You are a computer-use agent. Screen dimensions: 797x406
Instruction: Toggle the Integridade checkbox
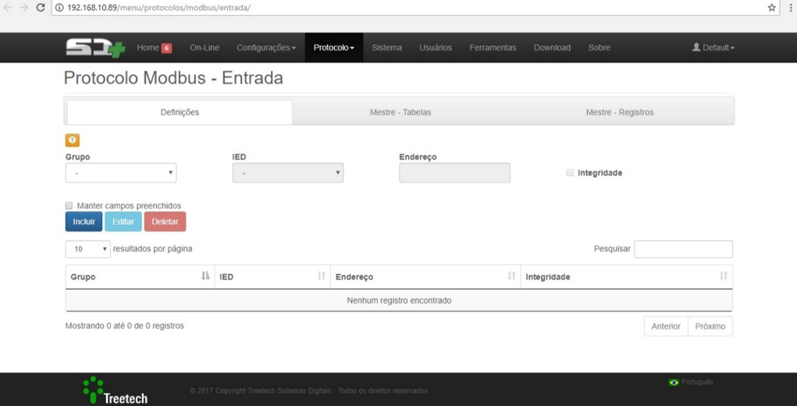(570, 173)
